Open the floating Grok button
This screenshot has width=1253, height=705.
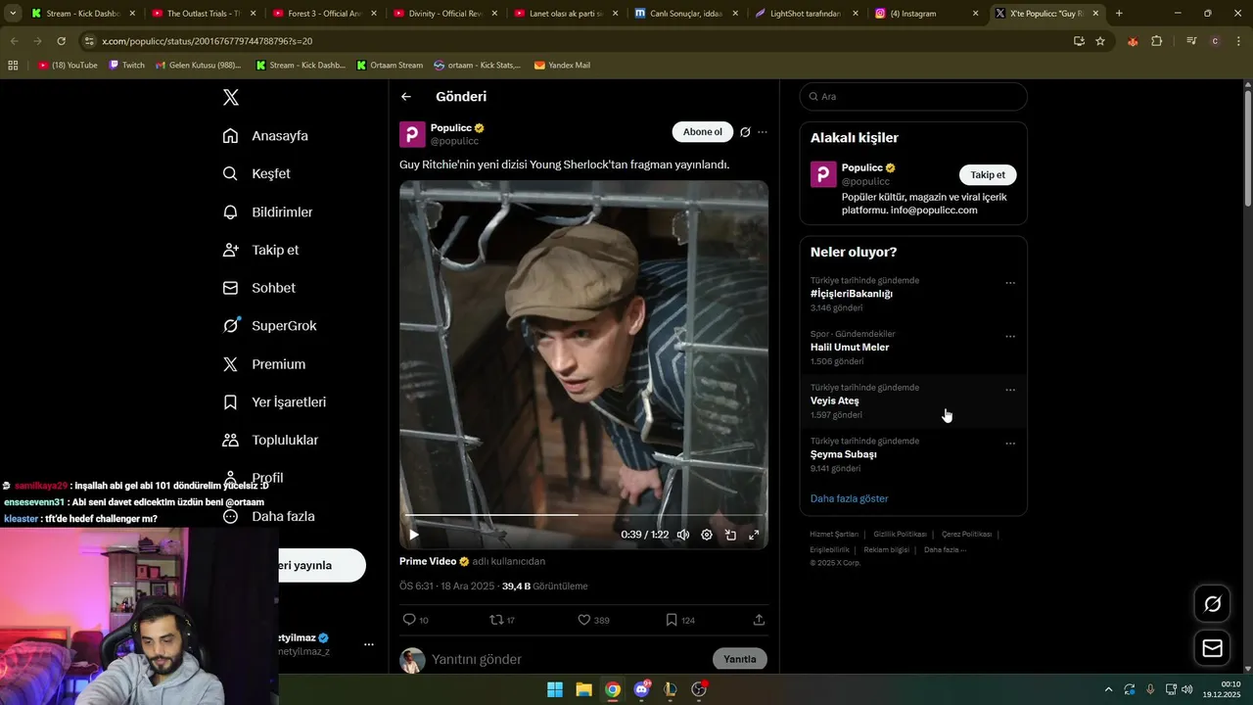click(x=1212, y=604)
